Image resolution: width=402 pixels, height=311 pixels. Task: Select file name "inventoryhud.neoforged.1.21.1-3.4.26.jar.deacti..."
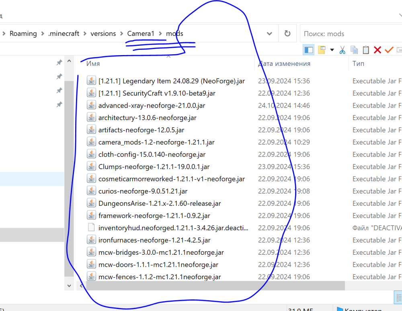(x=173, y=228)
